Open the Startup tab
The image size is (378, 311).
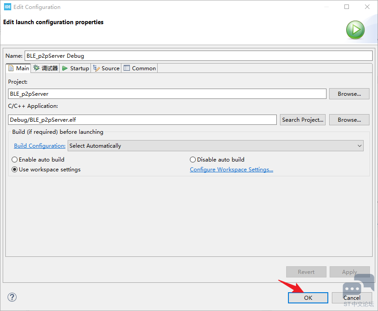pyautogui.click(x=75, y=68)
